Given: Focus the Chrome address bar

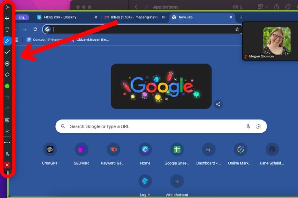Looking at the screenshot, I should (143, 29).
